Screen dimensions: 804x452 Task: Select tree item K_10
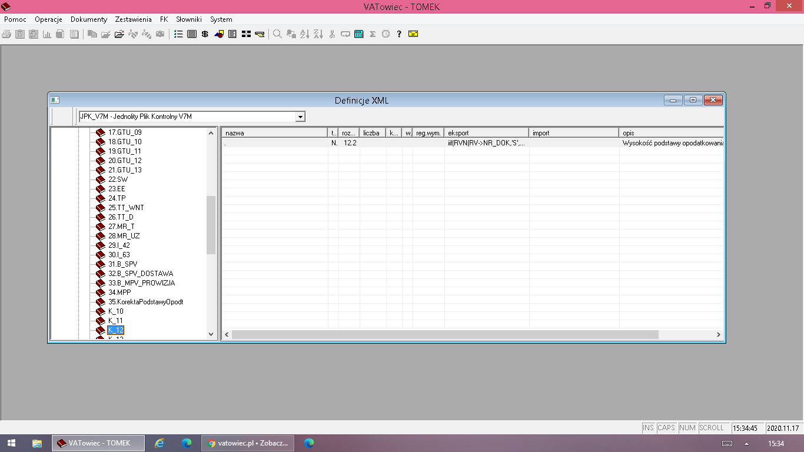click(116, 311)
